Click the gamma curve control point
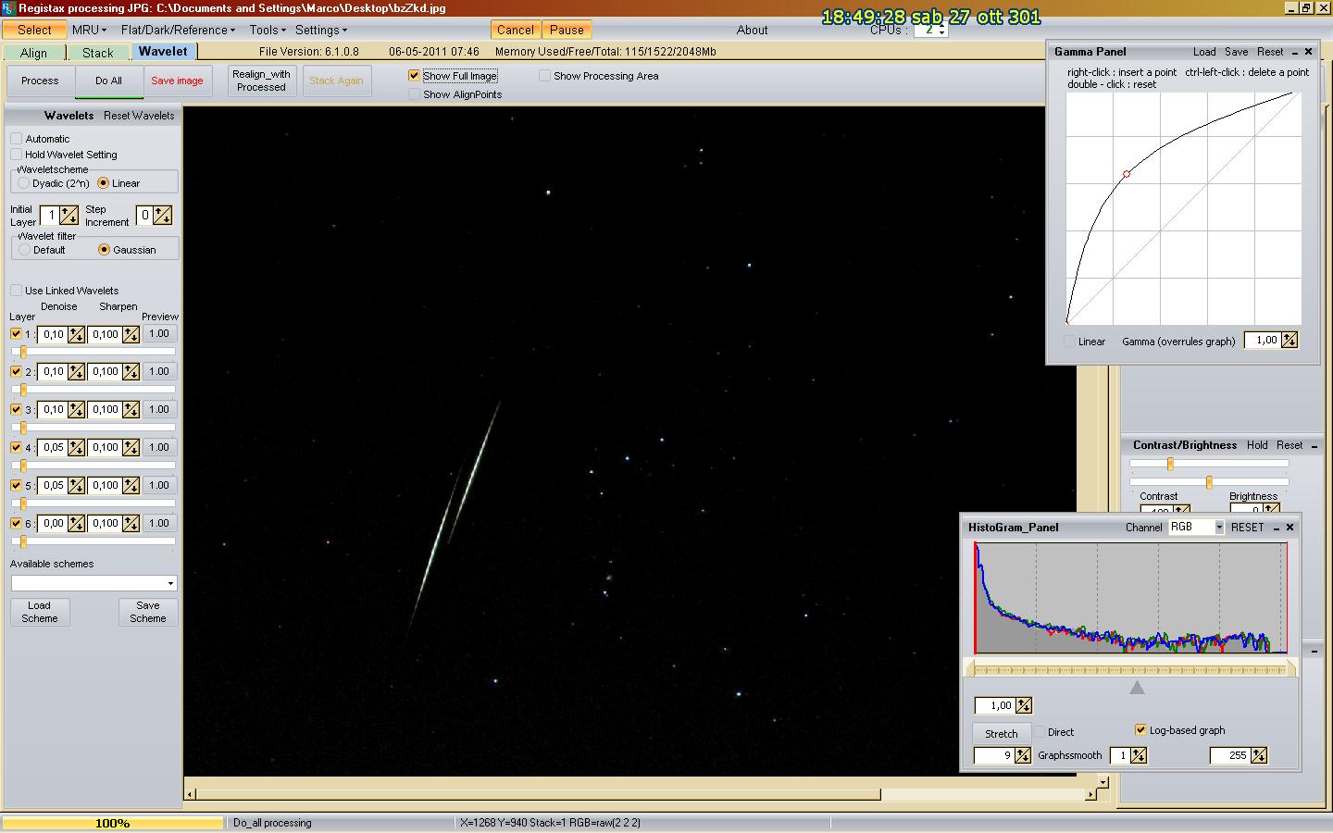Image resolution: width=1333 pixels, height=833 pixels. (1127, 174)
